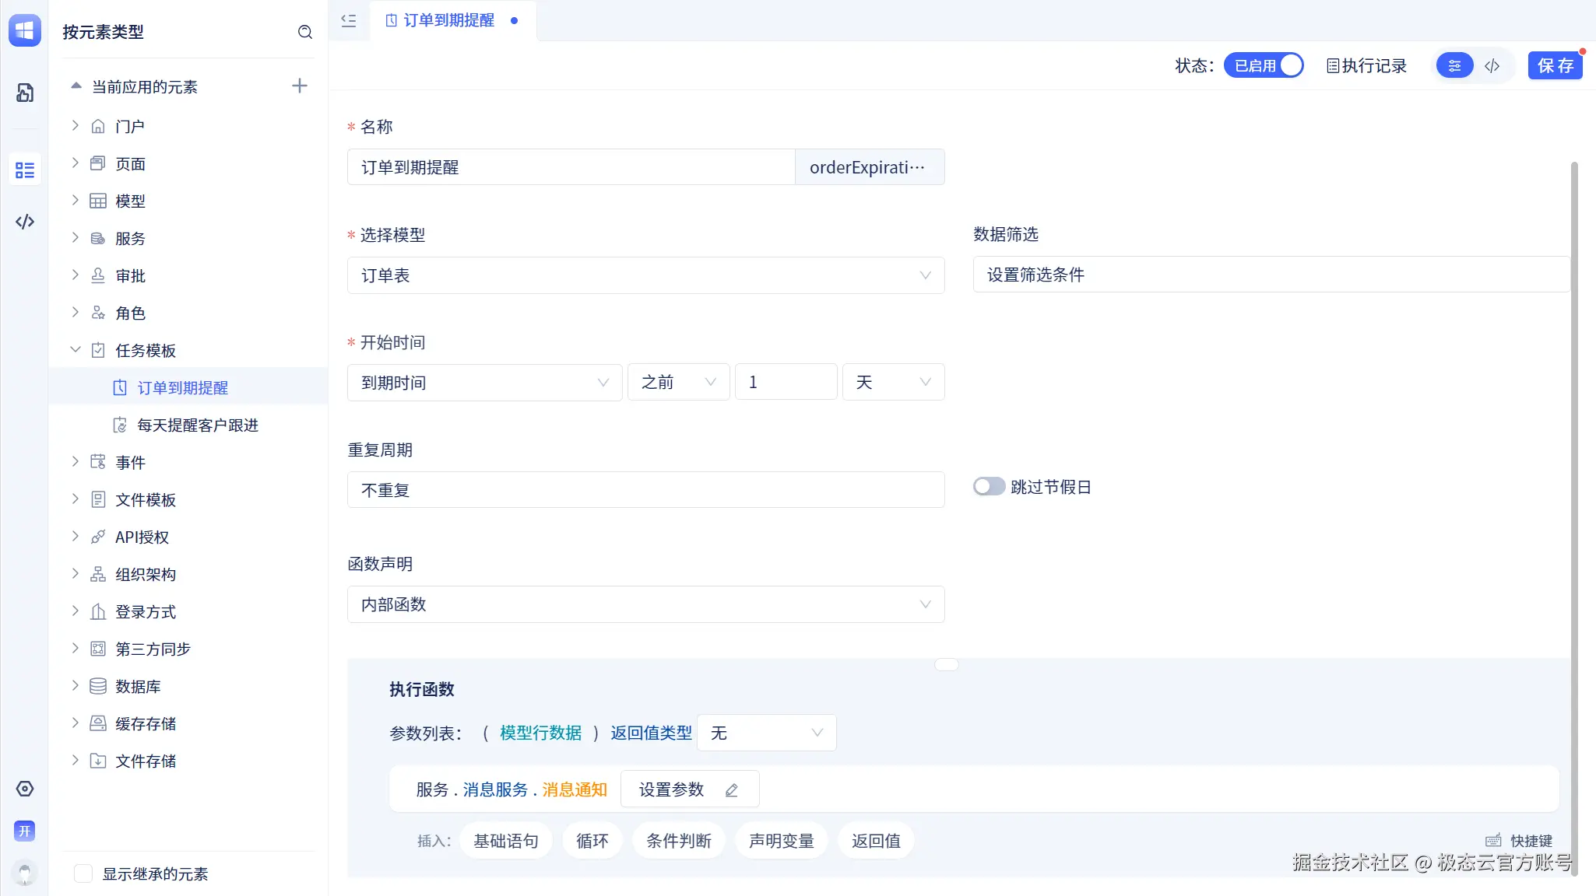Image resolution: width=1596 pixels, height=896 pixels.
Task: Click the search icon in sidebar header
Action: (x=305, y=32)
